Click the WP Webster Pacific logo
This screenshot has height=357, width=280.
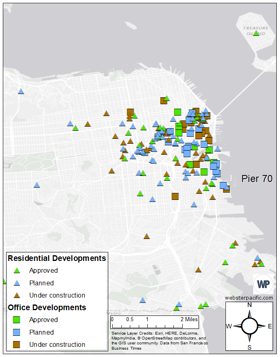[263, 284]
